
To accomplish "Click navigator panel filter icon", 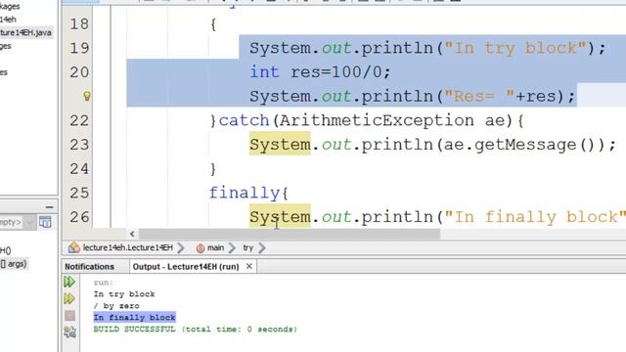I will pyautogui.click(x=45, y=222).
